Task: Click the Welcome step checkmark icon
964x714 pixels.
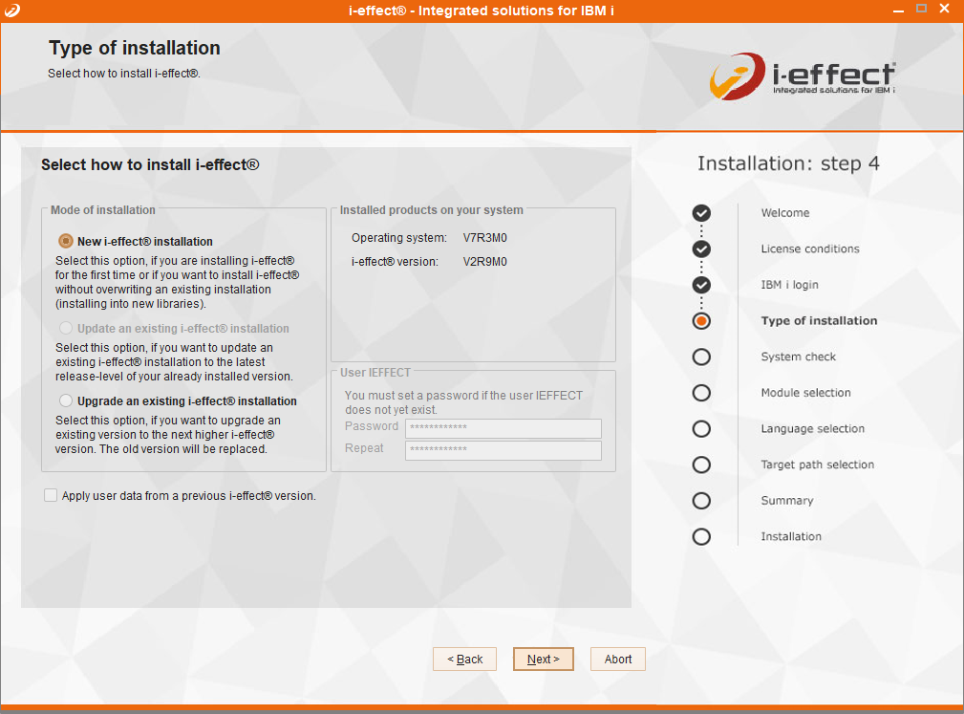Action: [x=701, y=213]
